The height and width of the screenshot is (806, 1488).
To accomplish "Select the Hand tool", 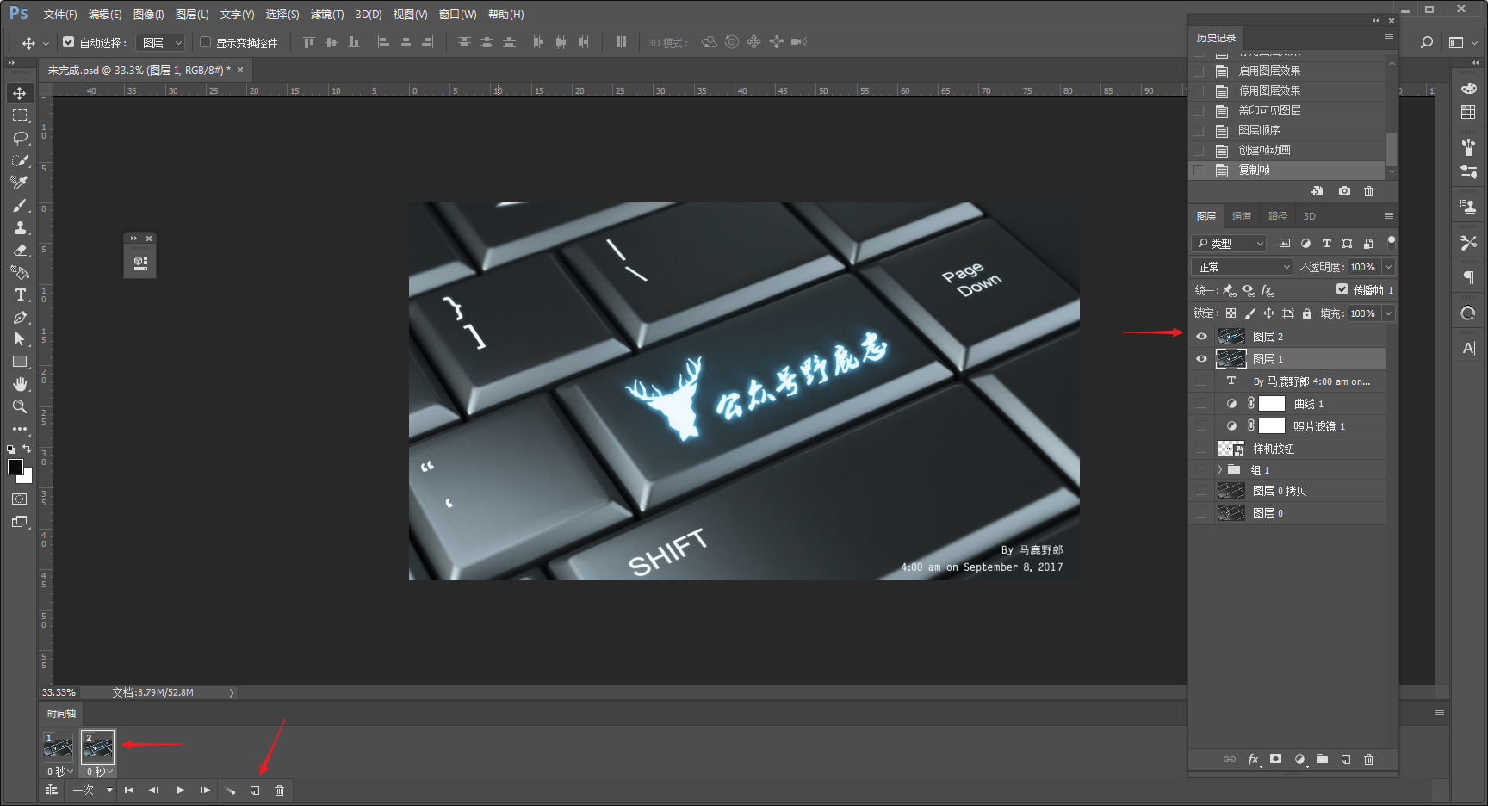I will pyautogui.click(x=19, y=384).
